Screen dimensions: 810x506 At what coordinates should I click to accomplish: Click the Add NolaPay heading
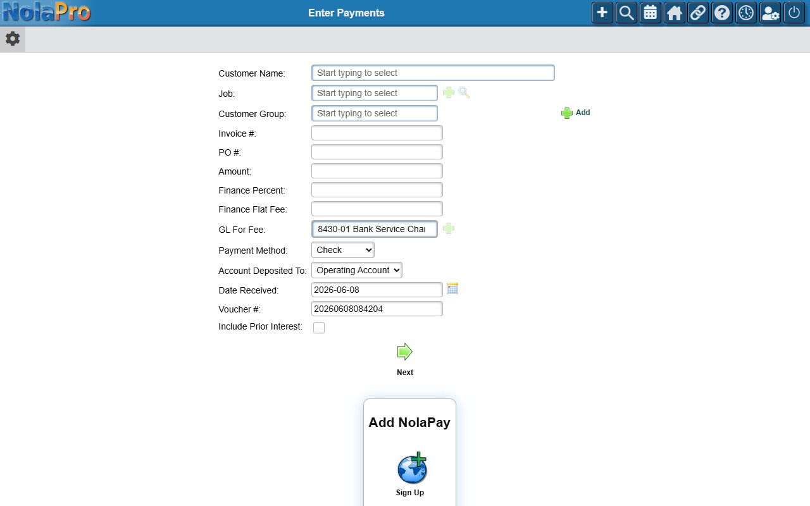(409, 423)
